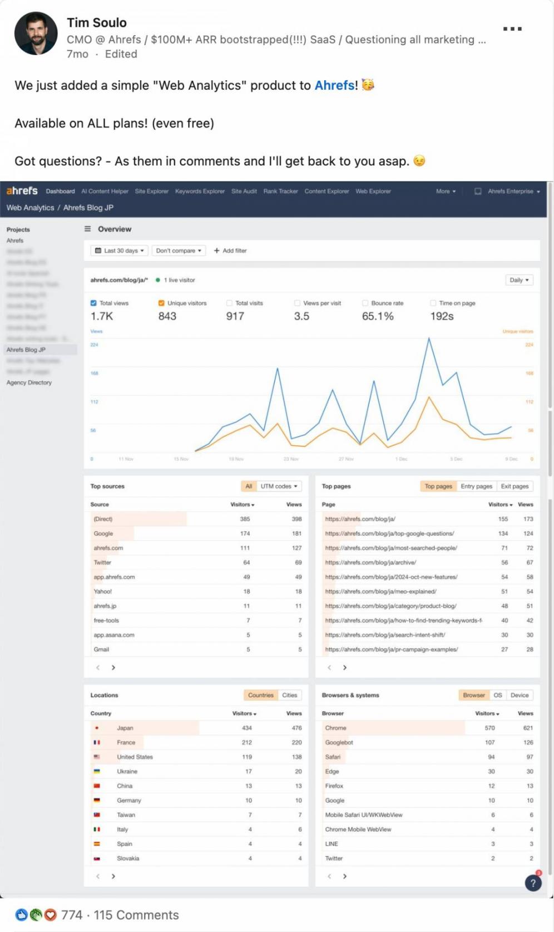Click the workspace icon beside Ahrefs Enterprise

478,192
